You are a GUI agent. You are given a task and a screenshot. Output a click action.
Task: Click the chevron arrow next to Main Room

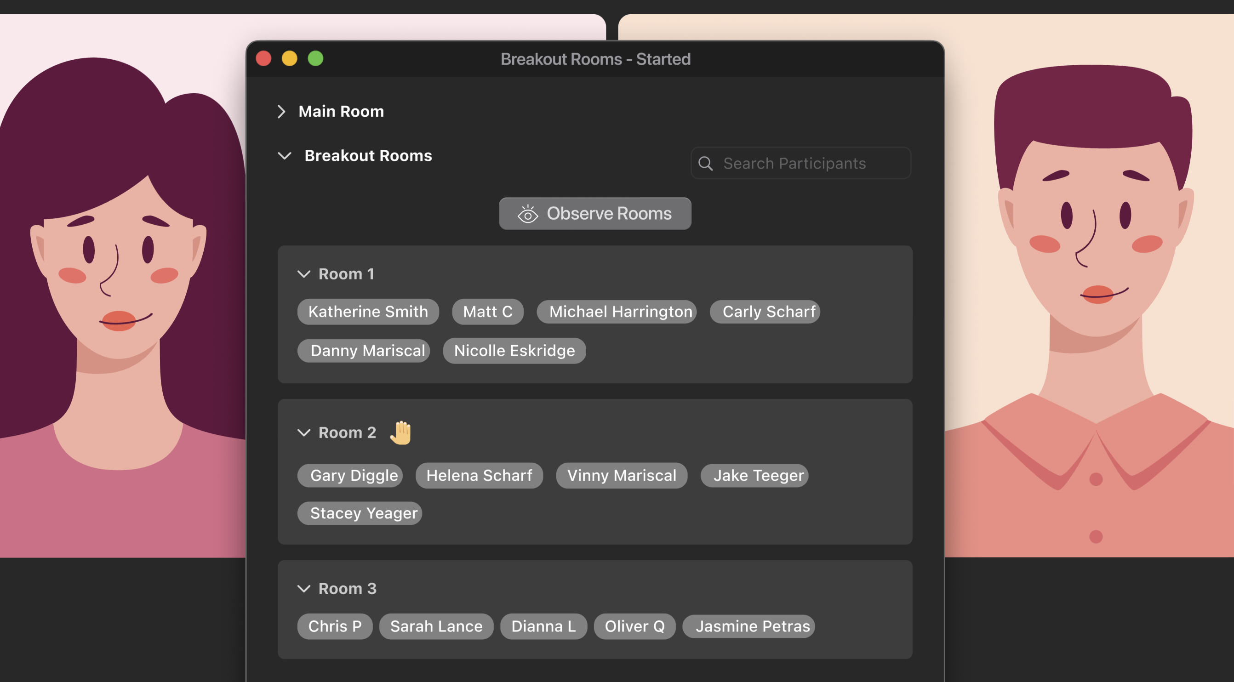283,111
